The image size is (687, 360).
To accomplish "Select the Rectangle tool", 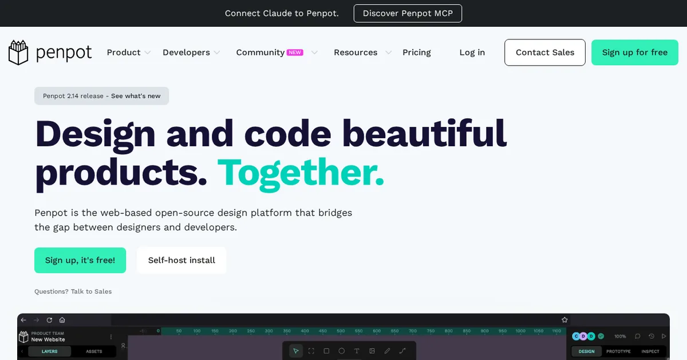I will point(326,351).
